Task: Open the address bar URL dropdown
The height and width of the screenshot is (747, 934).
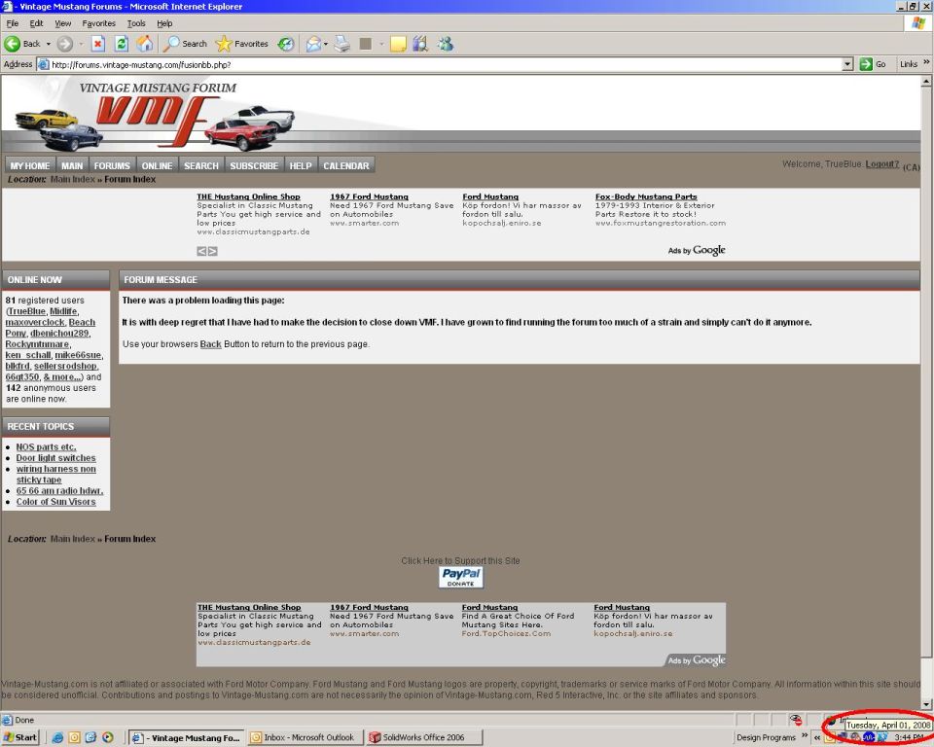Action: coord(847,64)
